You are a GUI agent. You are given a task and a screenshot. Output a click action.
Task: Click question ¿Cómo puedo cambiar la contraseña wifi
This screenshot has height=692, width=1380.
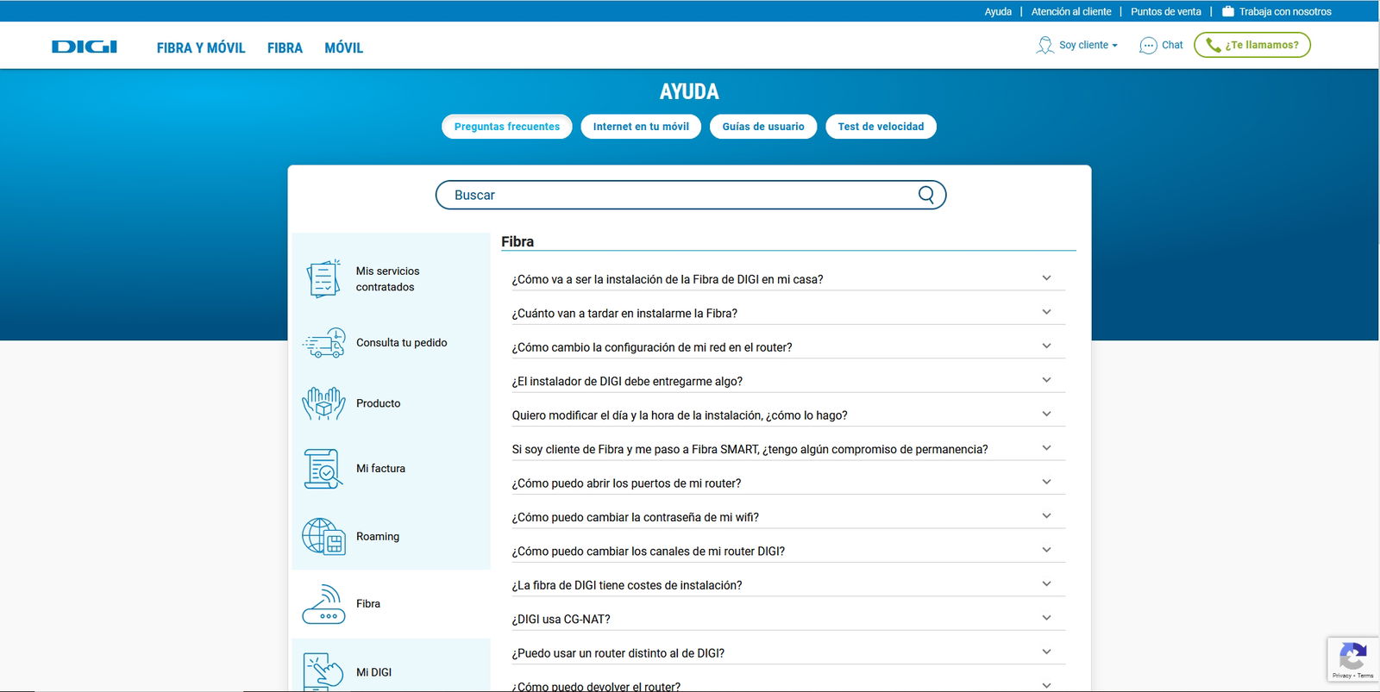coord(636,518)
